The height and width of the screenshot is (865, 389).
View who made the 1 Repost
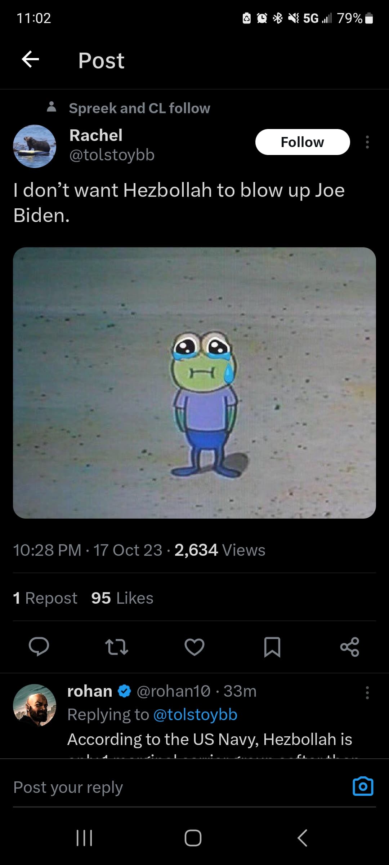tap(45, 598)
